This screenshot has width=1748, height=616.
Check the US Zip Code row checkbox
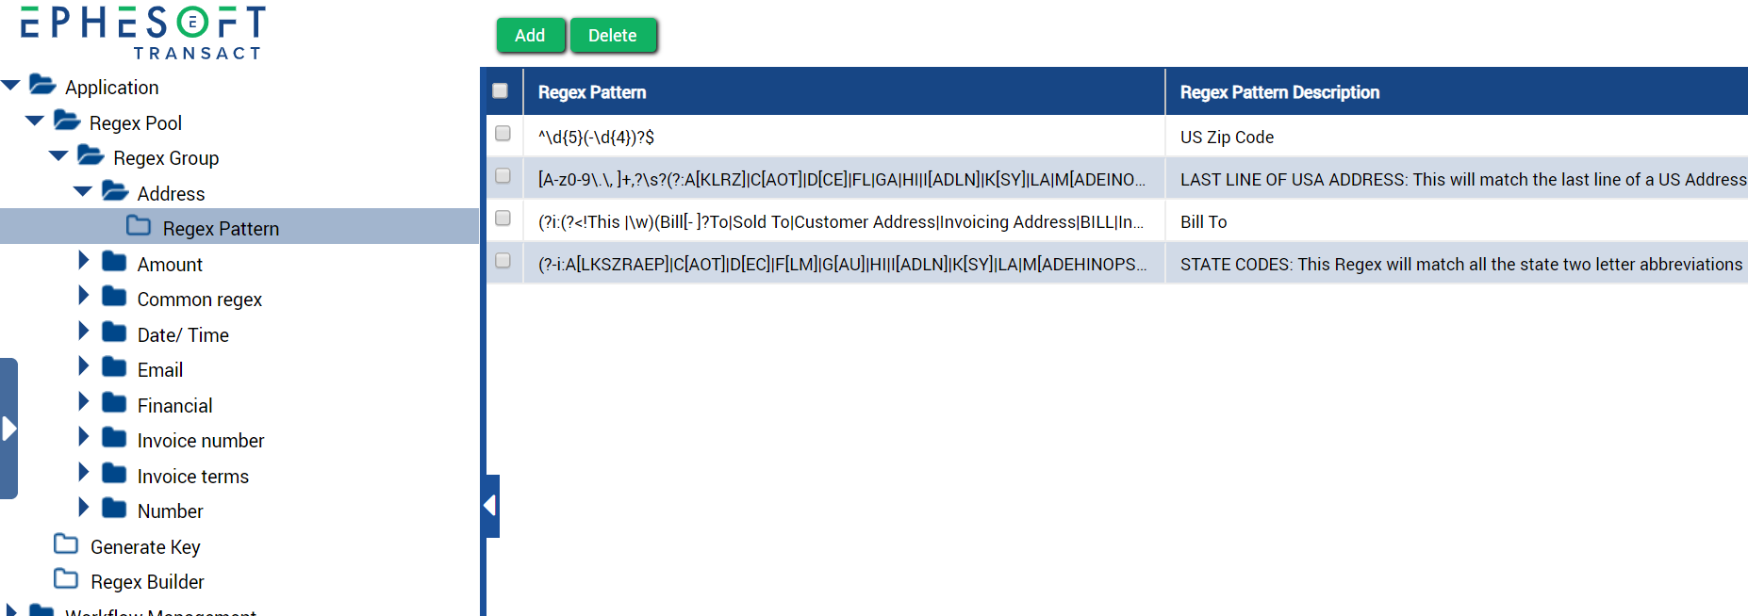click(503, 134)
